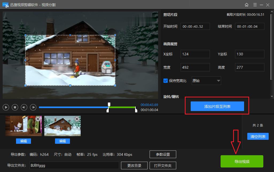Click the 共 2 条 count label
This screenshot has height=172, width=274.
pyautogui.click(x=258, y=125)
